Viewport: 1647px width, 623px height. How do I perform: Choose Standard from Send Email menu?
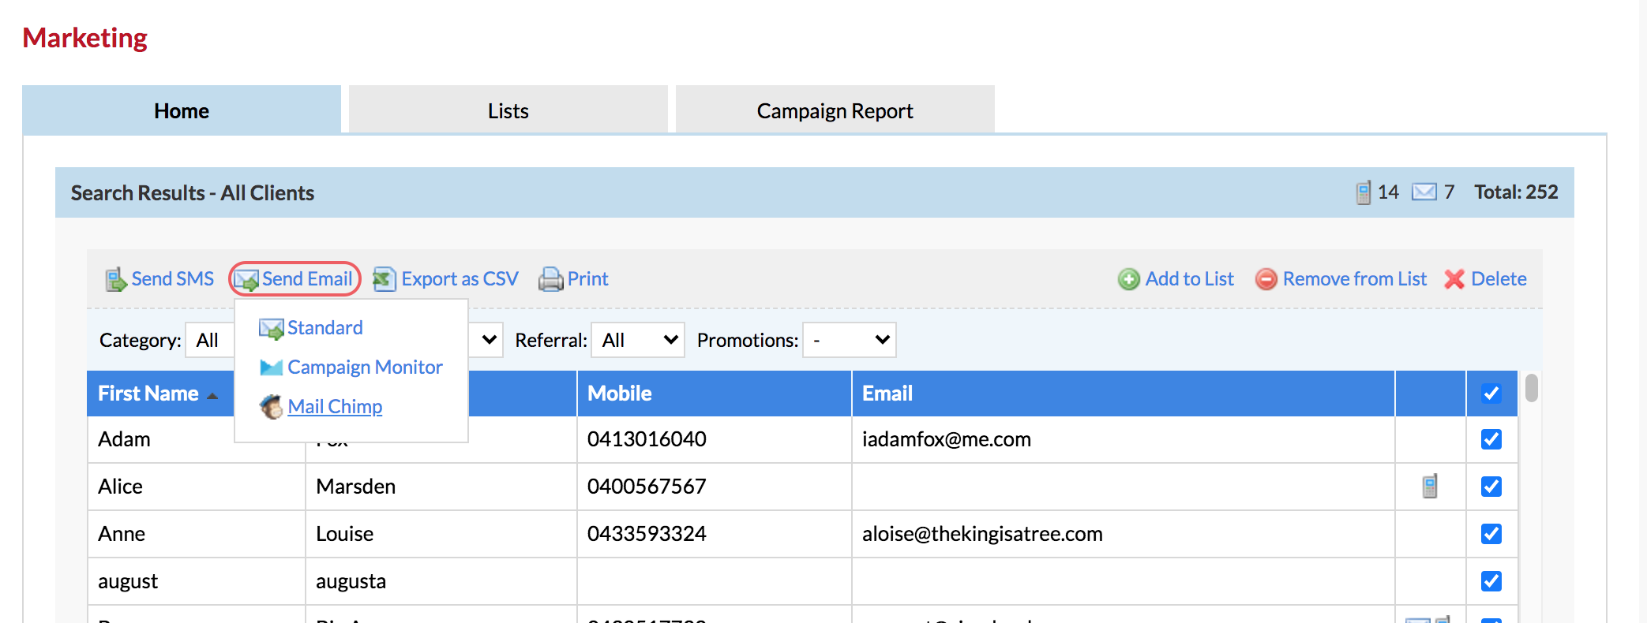click(325, 328)
